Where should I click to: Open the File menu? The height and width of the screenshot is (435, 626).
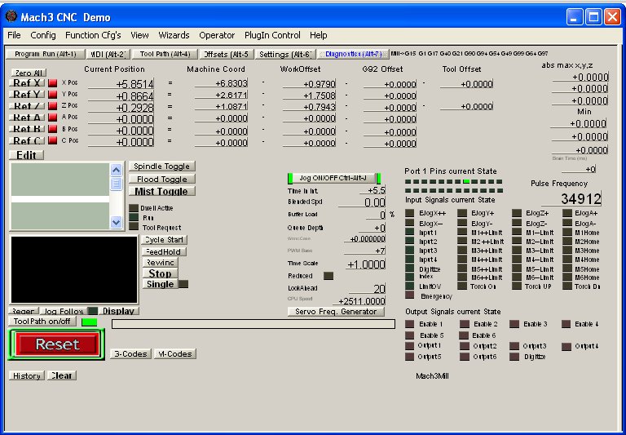pos(14,35)
